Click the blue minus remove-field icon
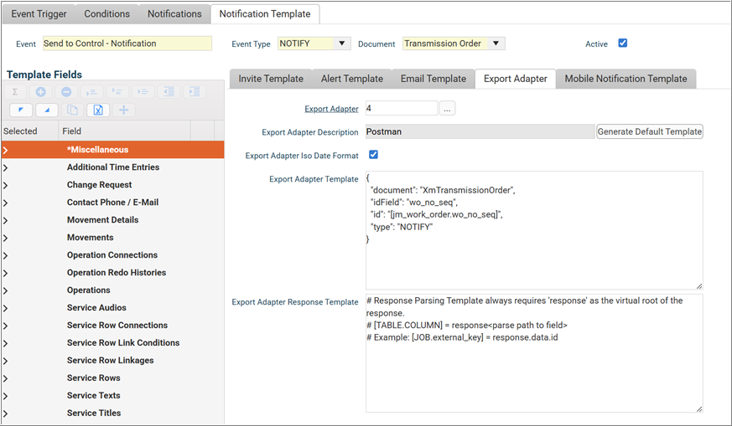Screen dimensions: 732x426 (66, 92)
